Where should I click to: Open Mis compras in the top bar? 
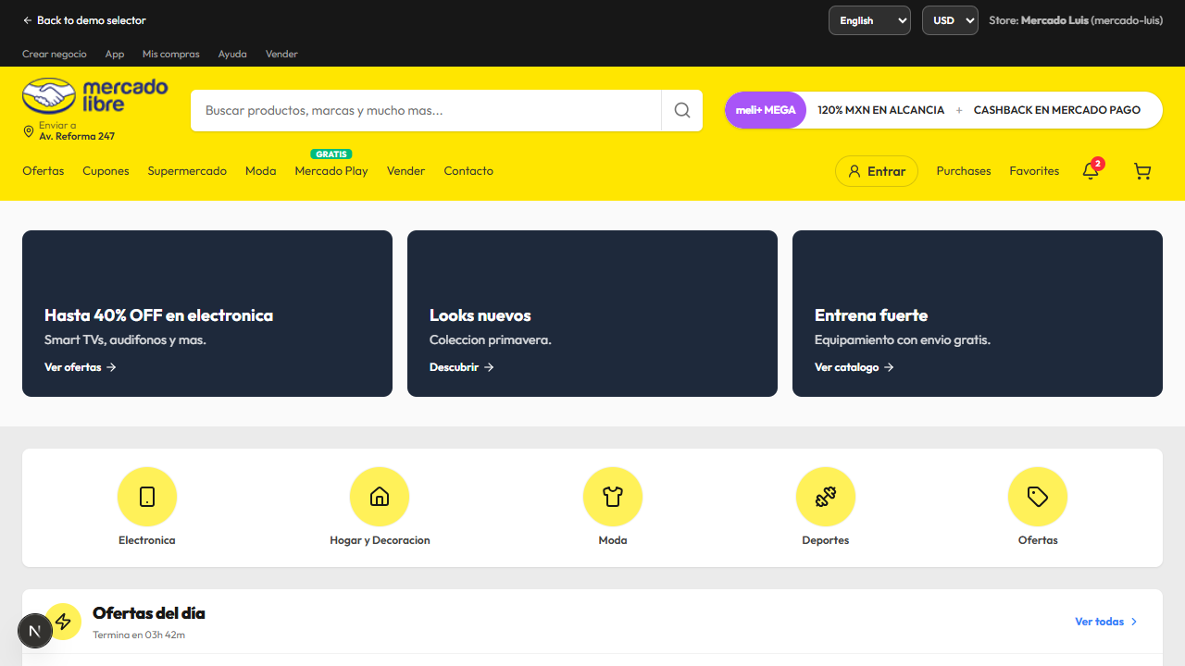[171, 54]
